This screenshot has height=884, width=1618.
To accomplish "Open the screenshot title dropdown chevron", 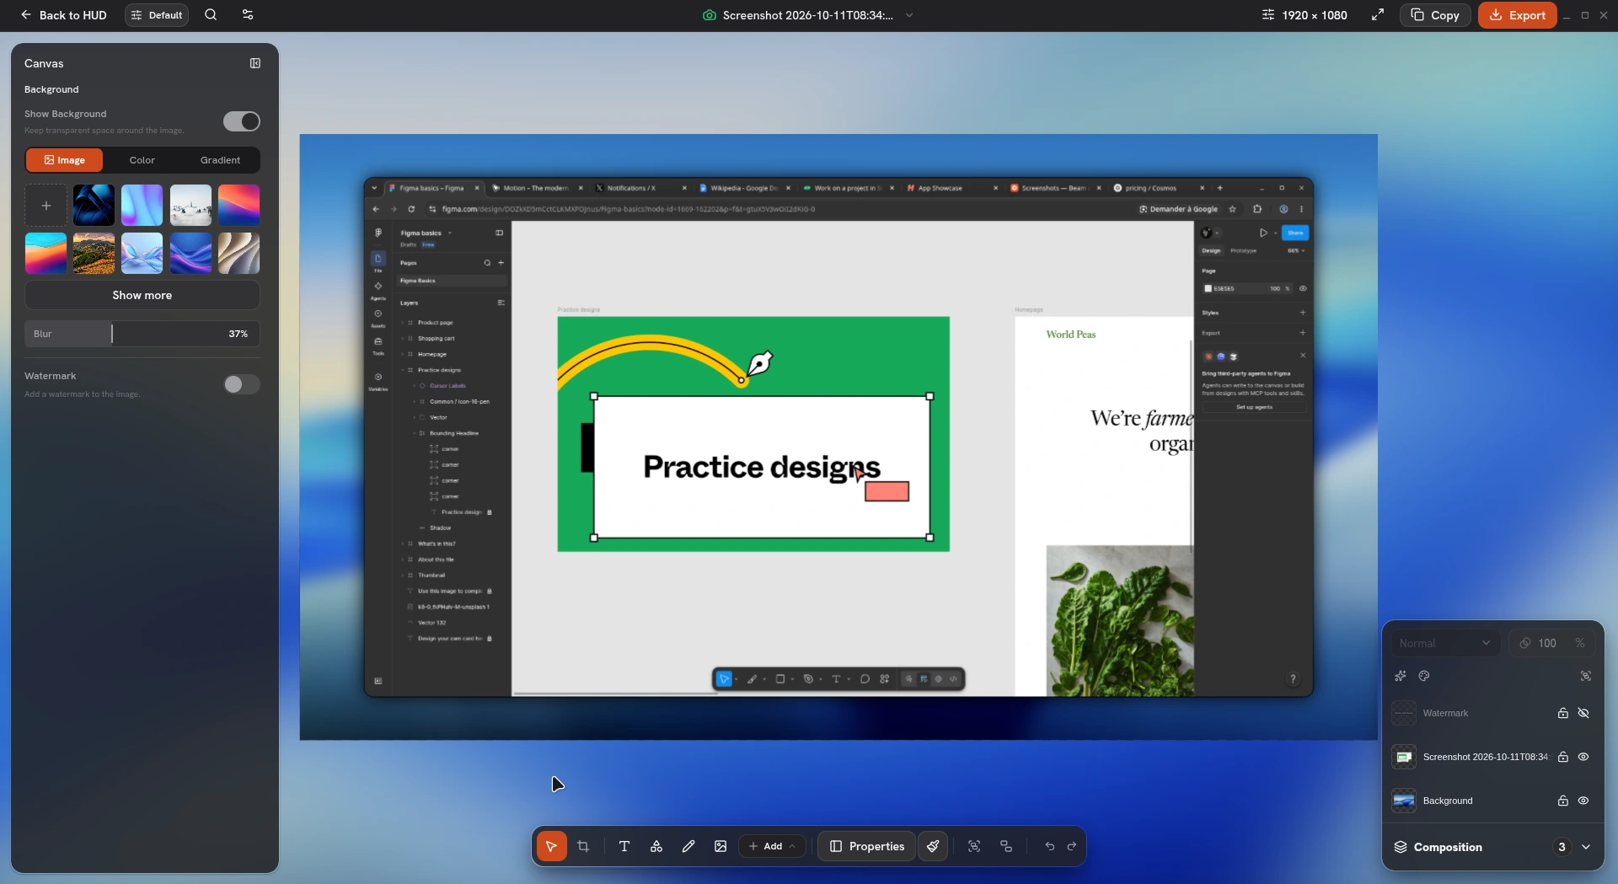I will (x=909, y=15).
